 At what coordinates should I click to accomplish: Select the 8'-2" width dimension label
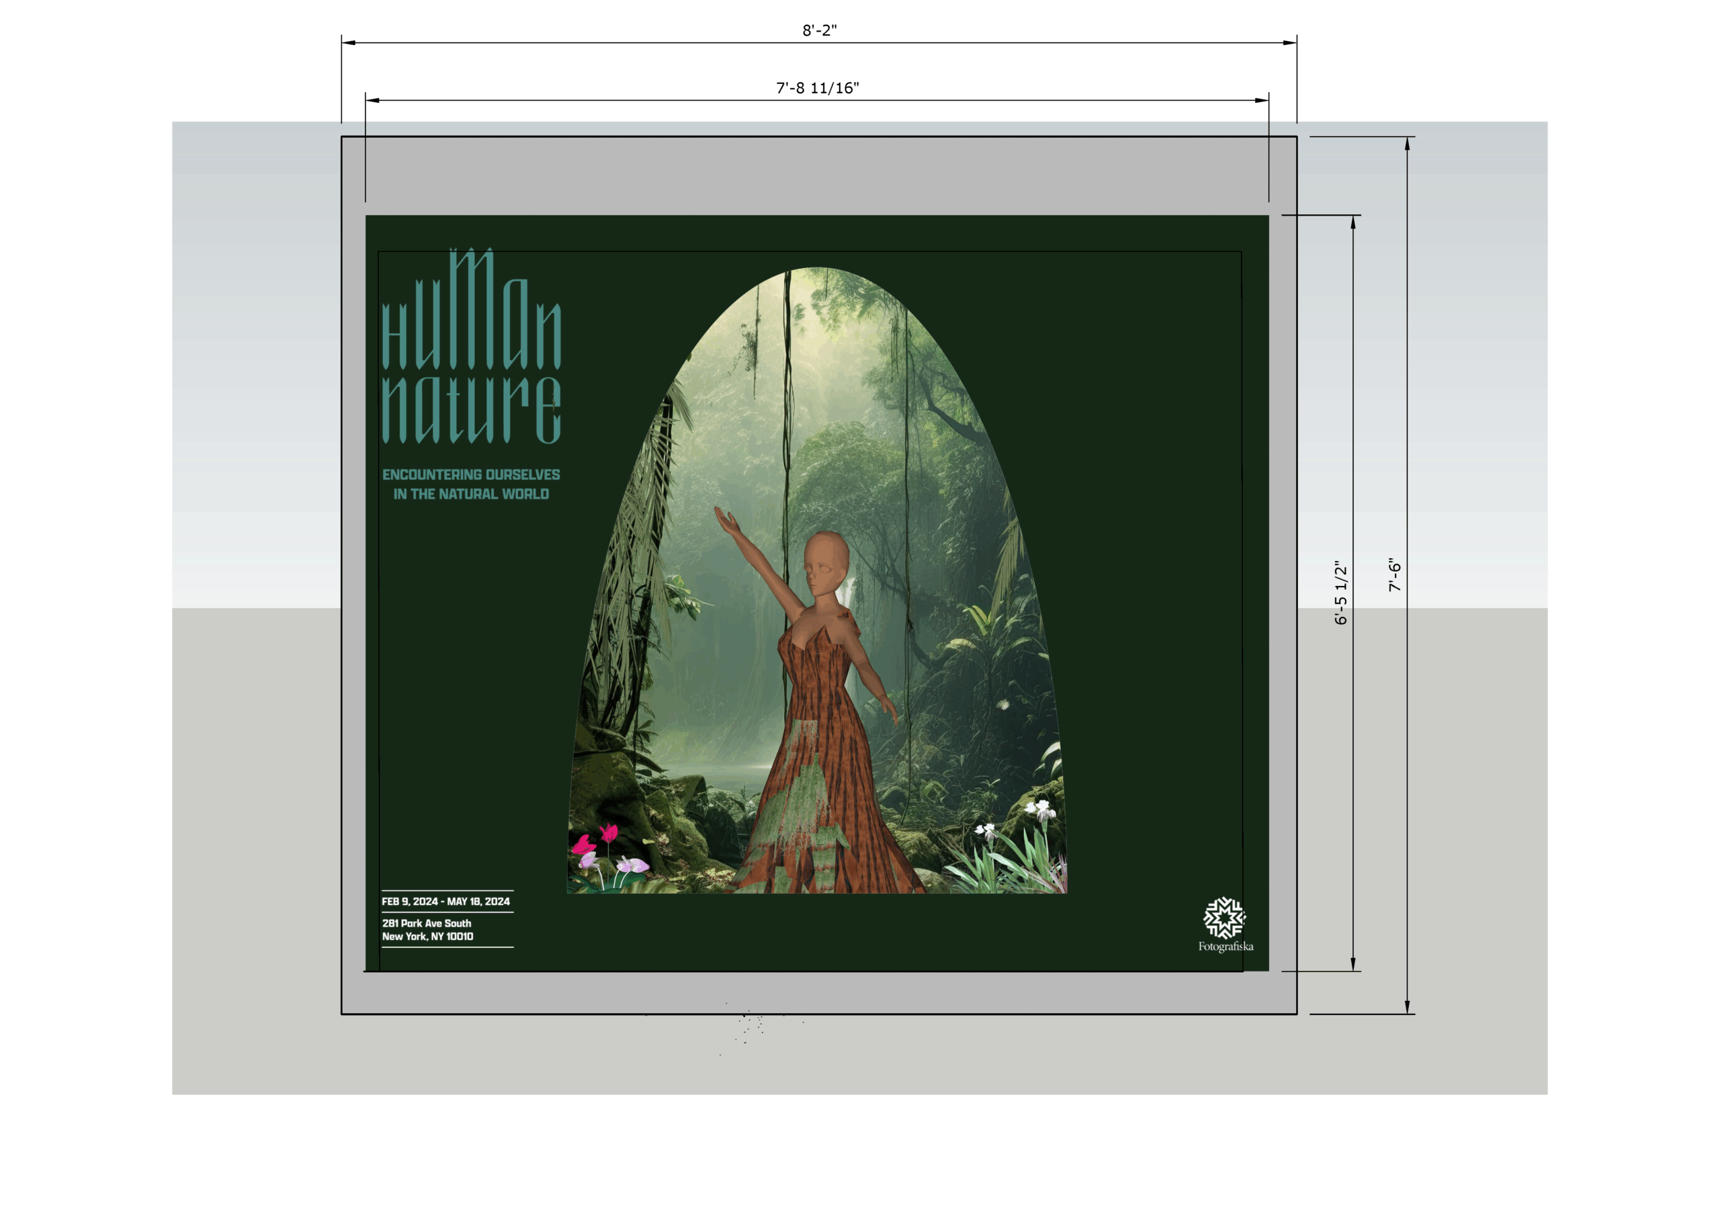point(819,30)
